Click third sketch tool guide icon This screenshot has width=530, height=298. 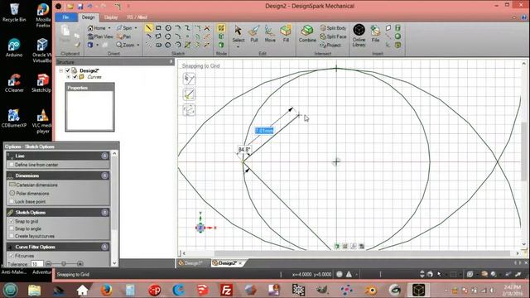(x=189, y=110)
